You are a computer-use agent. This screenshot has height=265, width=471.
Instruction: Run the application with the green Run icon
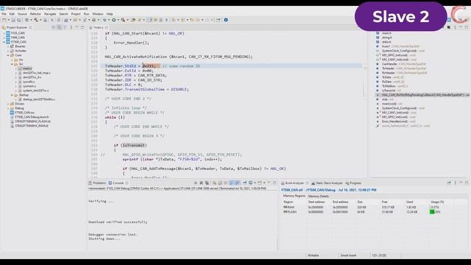(x=114, y=20)
